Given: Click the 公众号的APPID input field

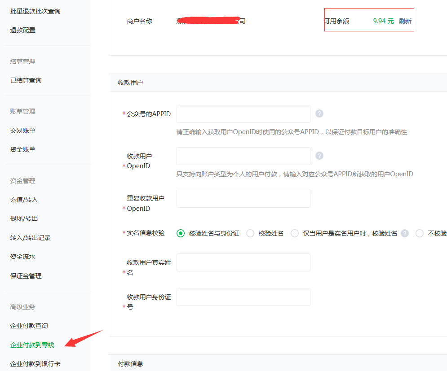Looking at the screenshot, I should [243, 114].
